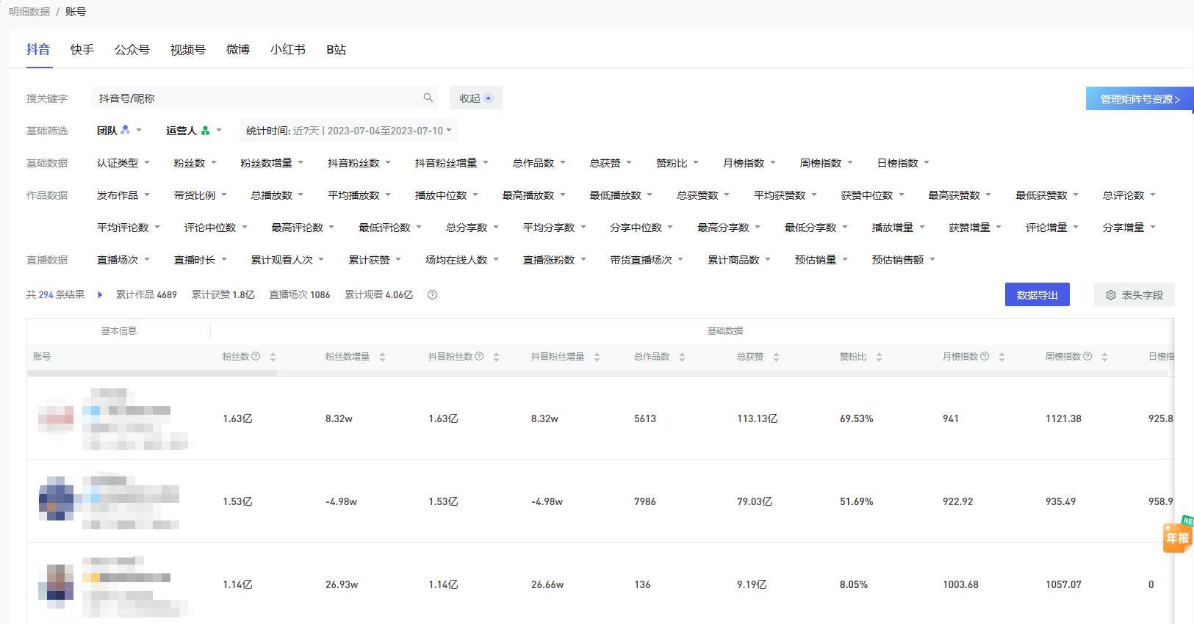
Task: Expand the 分享增量 filter dropdown
Action: point(1129,228)
